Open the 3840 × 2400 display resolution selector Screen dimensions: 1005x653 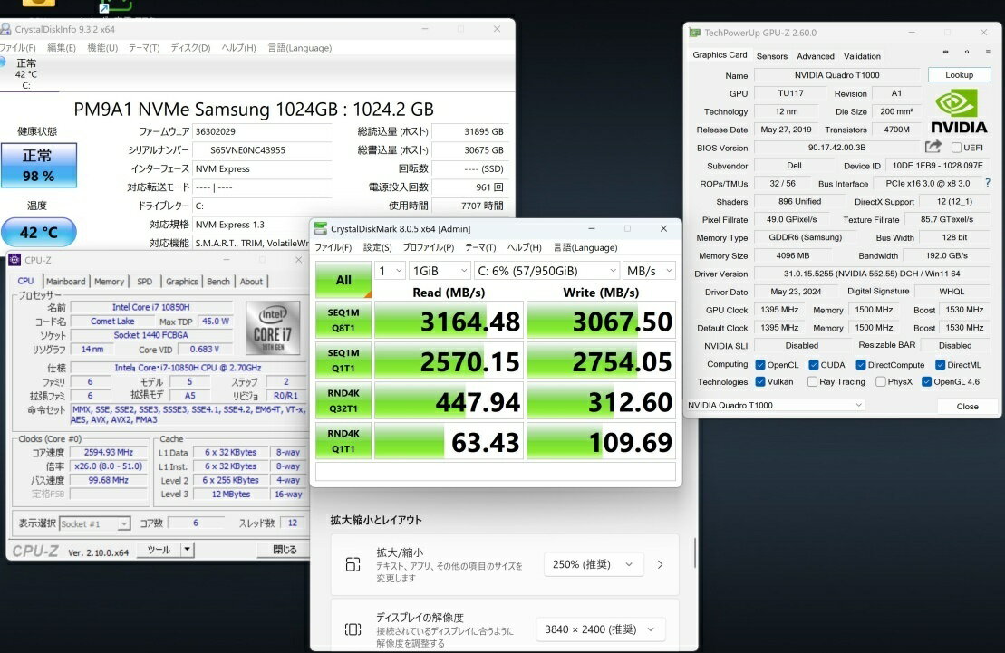[x=600, y=629]
